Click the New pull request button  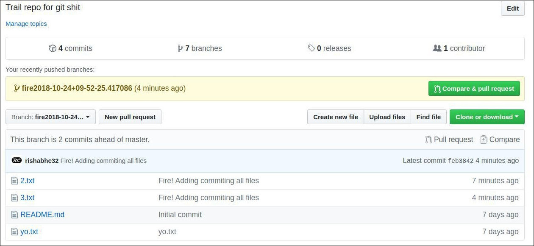point(130,117)
